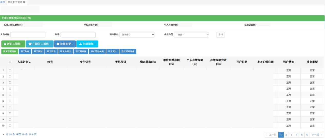Select the checkbox in row 5

point(10,95)
